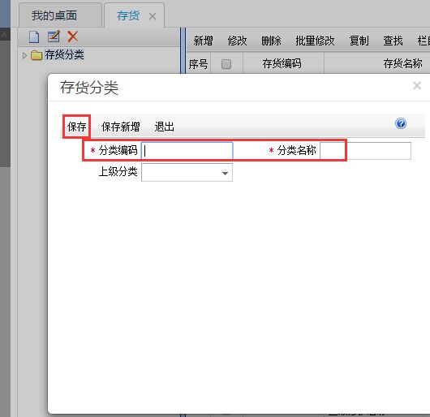
Task: Click the 保存新增 button
Action: tap(120, 127)
